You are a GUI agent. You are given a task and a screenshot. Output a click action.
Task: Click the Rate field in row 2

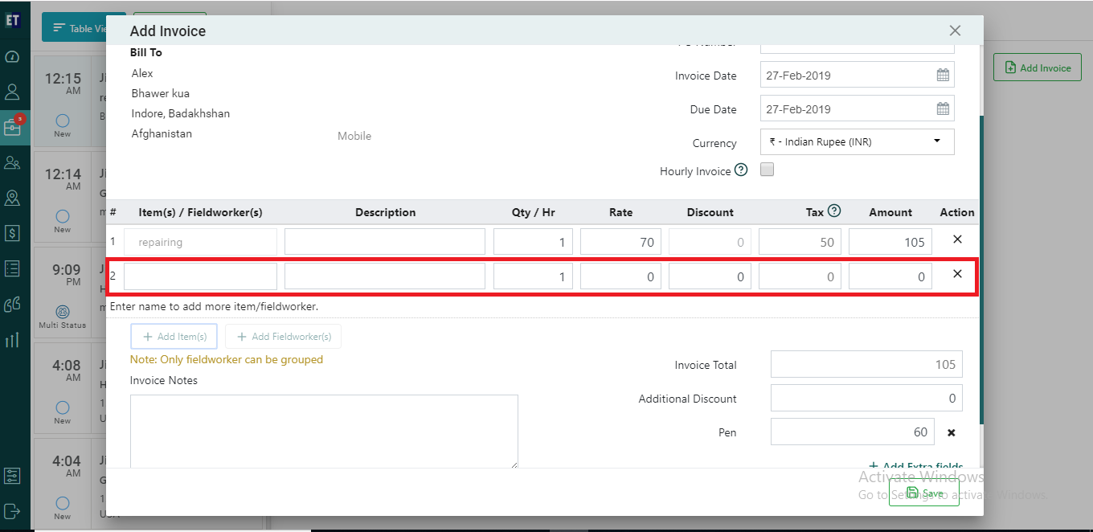click(x=621, y=276)
